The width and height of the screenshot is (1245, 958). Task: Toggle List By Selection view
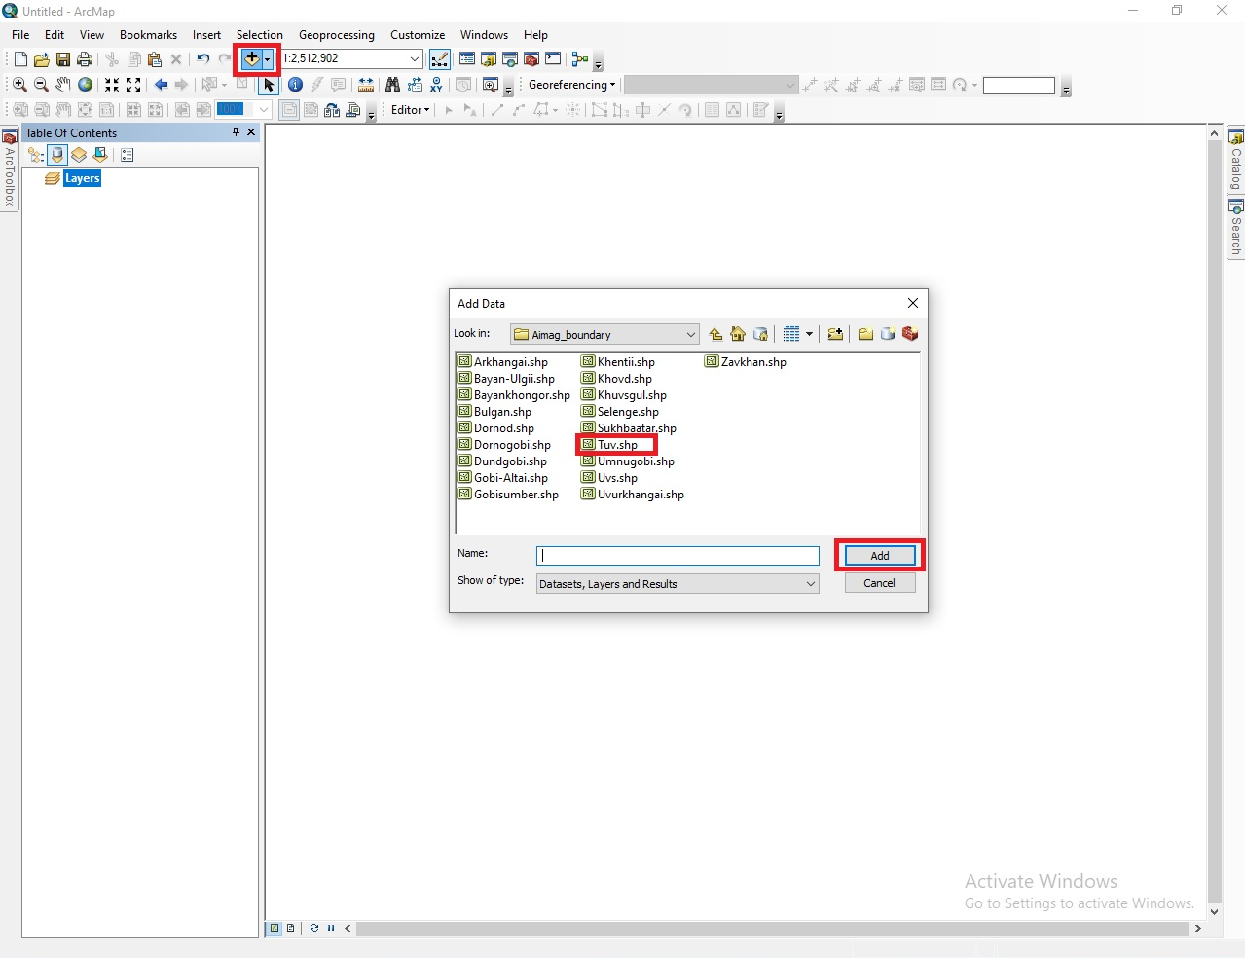pyautogui.click(x=100, y=155)
